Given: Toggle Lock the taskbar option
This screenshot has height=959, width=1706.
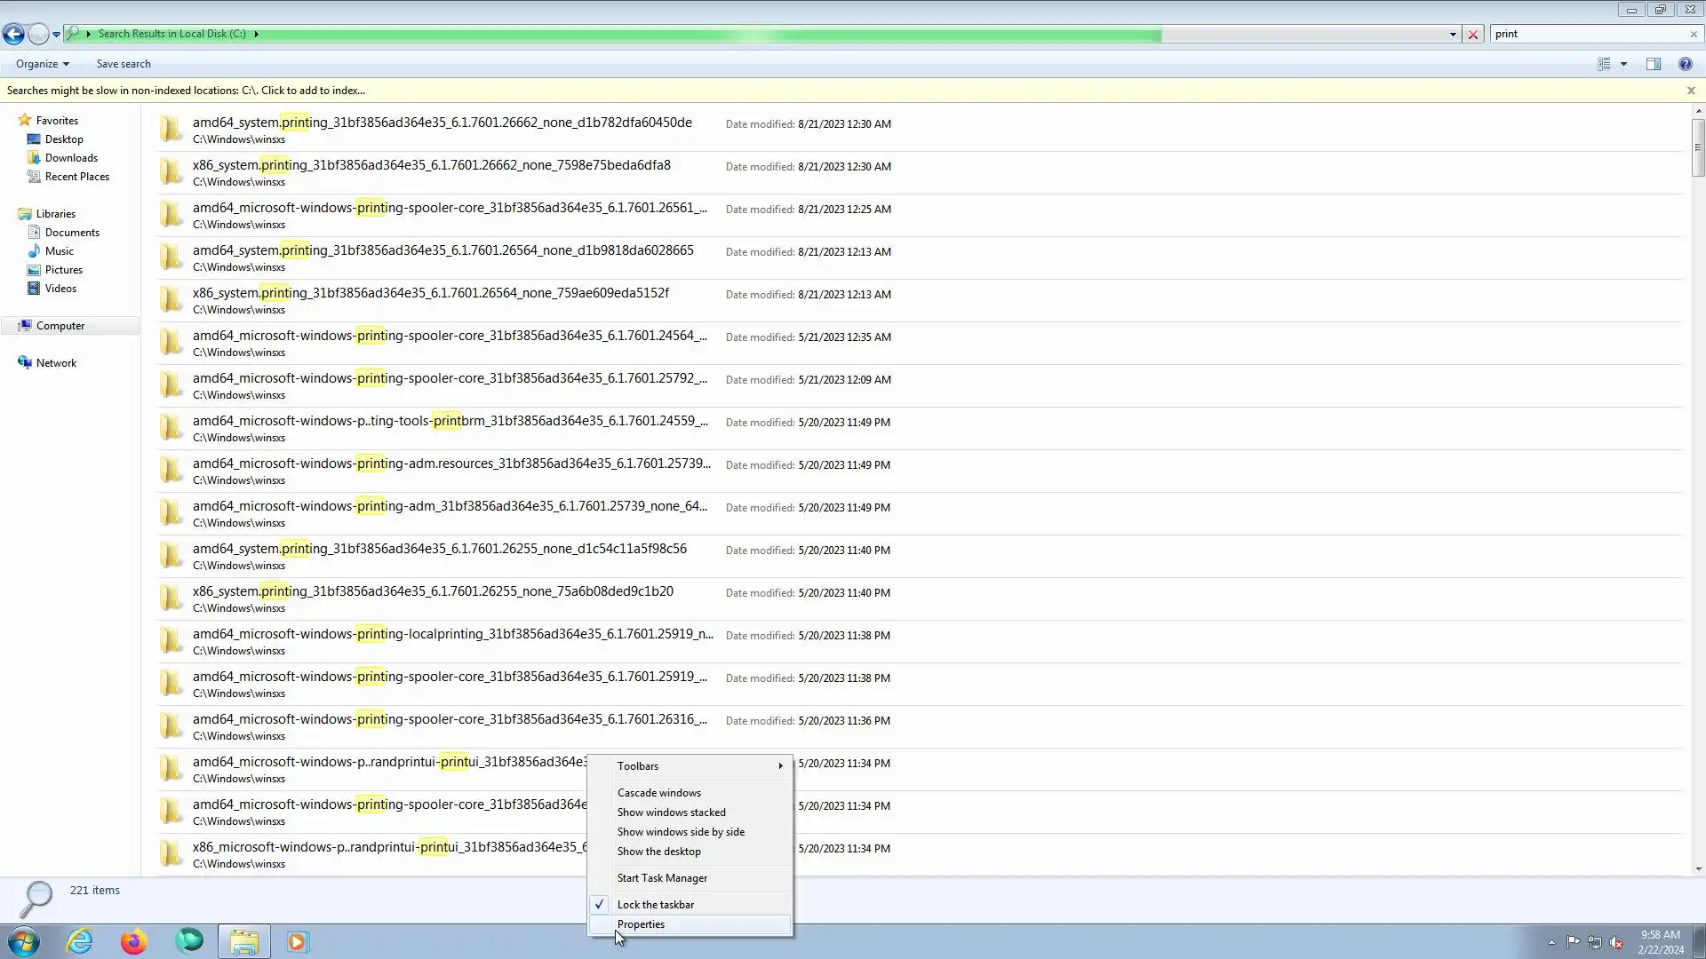Looking at the screenshot, I should [x=656, y=905].
